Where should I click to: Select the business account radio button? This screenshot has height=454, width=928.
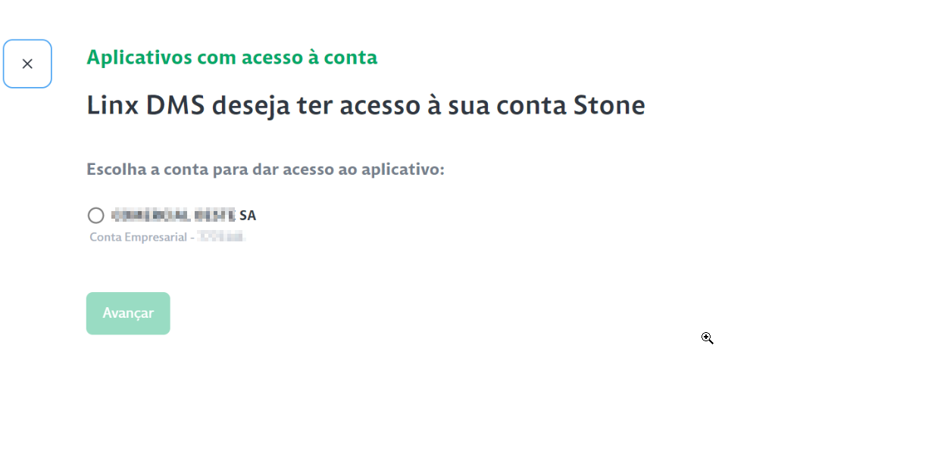tap(95, 216)
